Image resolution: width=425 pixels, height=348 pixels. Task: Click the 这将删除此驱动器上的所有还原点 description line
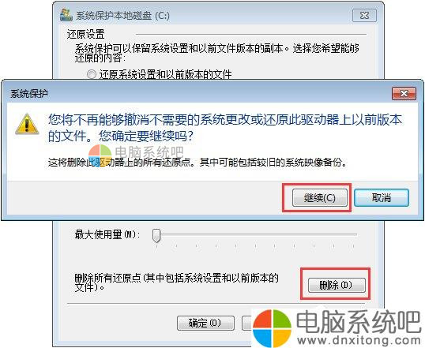pos(197,163)
